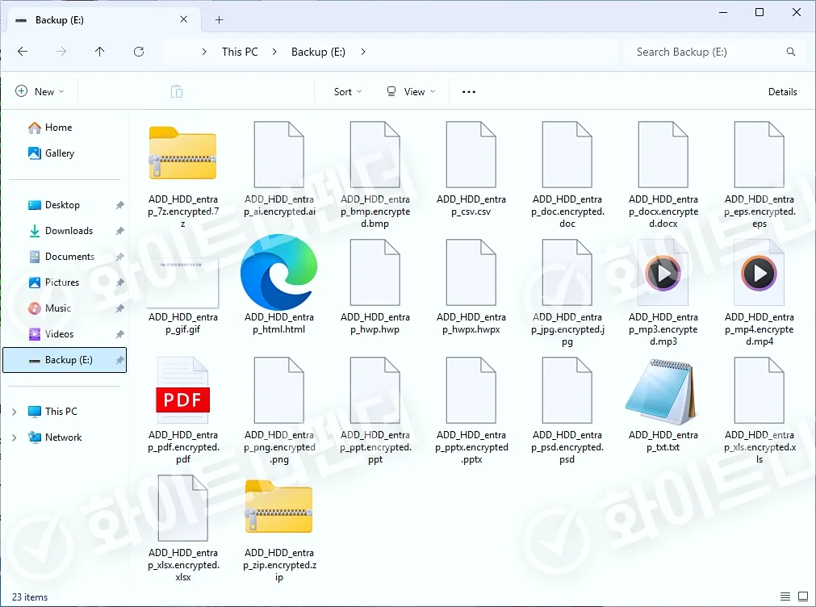Toggle the Details pane button
The height and width of the screenshot is (607, 816).
[x=782, y=92]
